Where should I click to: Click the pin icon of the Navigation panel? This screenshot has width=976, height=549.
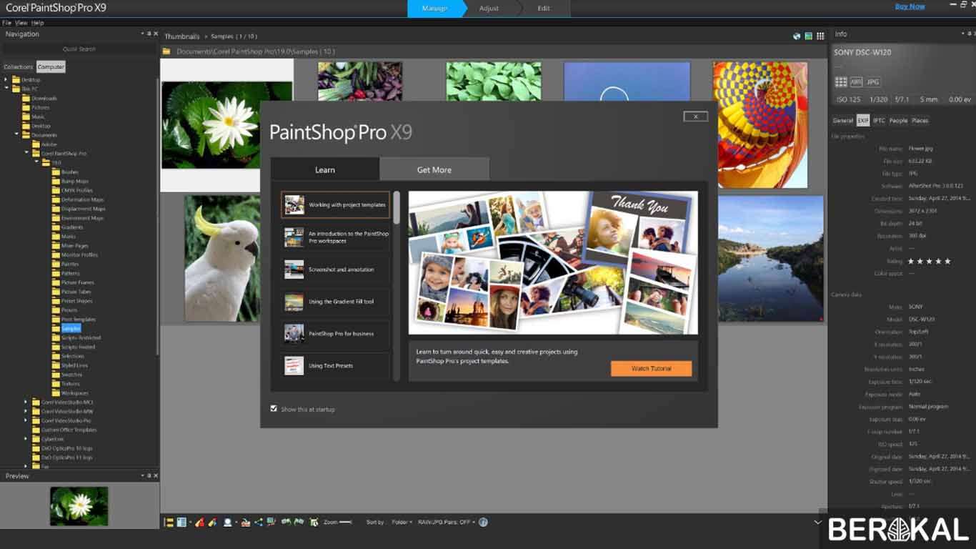149,34
